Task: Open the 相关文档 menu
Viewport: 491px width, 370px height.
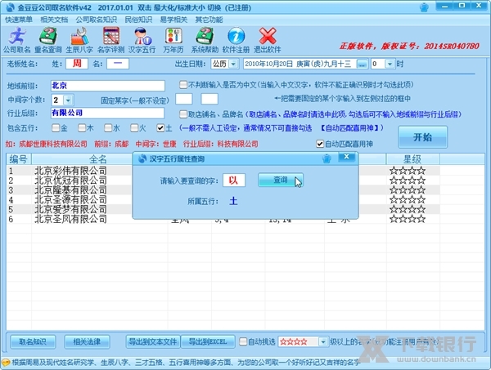Action: pyautogui.click(x=54, y=20)
